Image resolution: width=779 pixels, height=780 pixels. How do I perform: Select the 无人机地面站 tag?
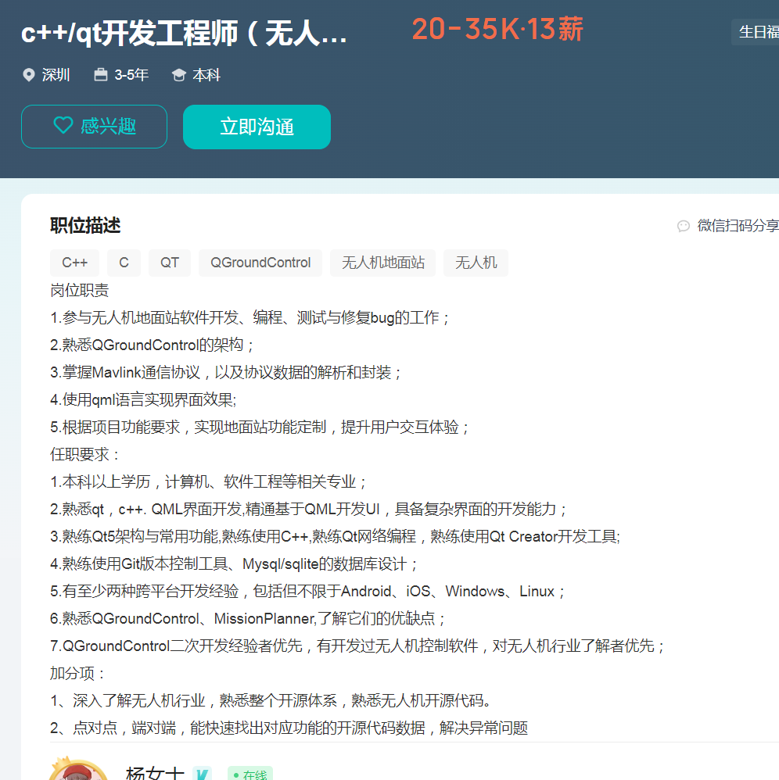pos(382,263)
